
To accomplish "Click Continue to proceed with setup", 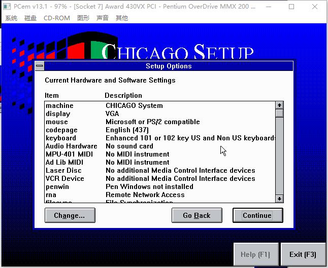I will pyautogui.click(x=258, y=215).
